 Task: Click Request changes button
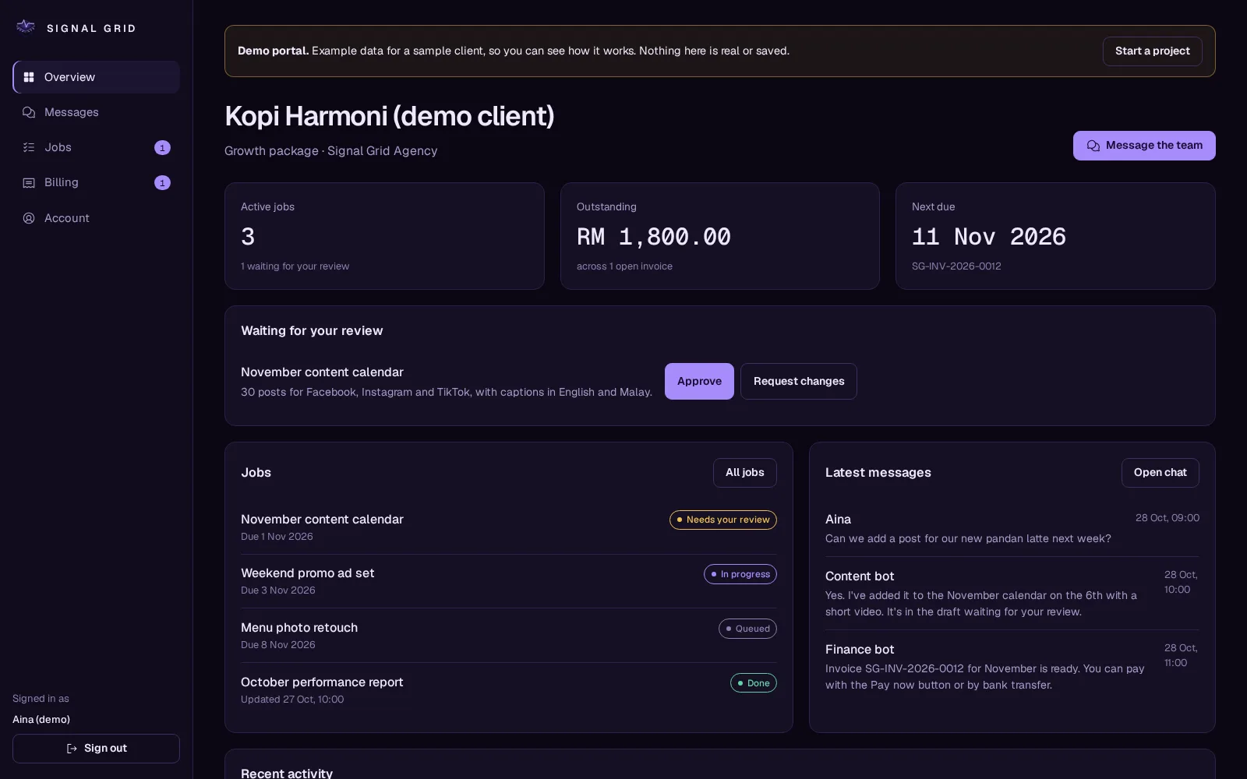[799, 381]
